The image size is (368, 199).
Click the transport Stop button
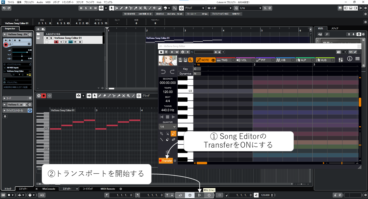(190, 195)
